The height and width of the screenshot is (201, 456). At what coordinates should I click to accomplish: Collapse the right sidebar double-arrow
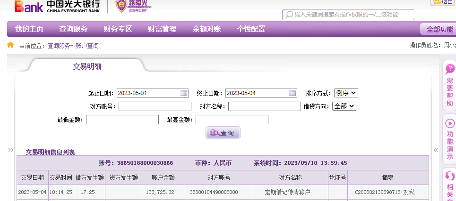[436, 150]
